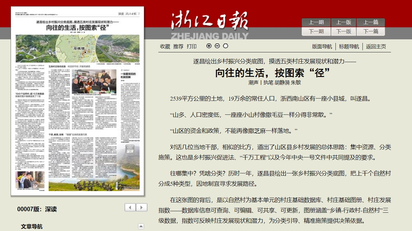Click 打印 to print the article
This screenshot has width=412, height=231.
click(x=192, y=46)
